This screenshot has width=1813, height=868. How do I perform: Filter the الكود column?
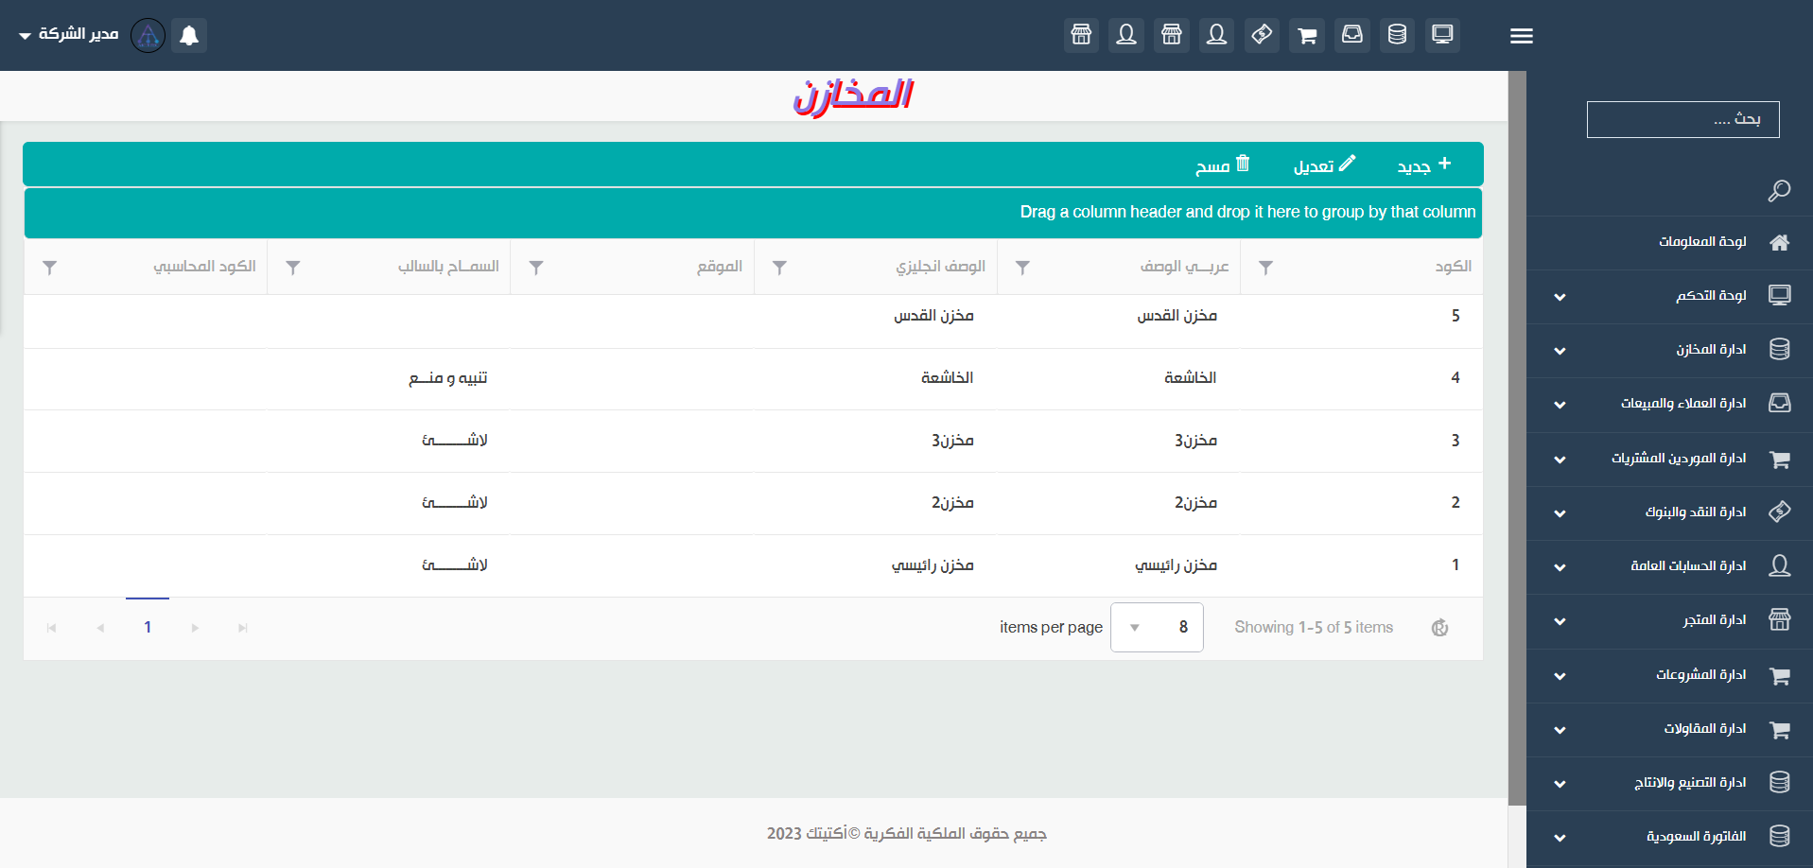pos(1265,268)
